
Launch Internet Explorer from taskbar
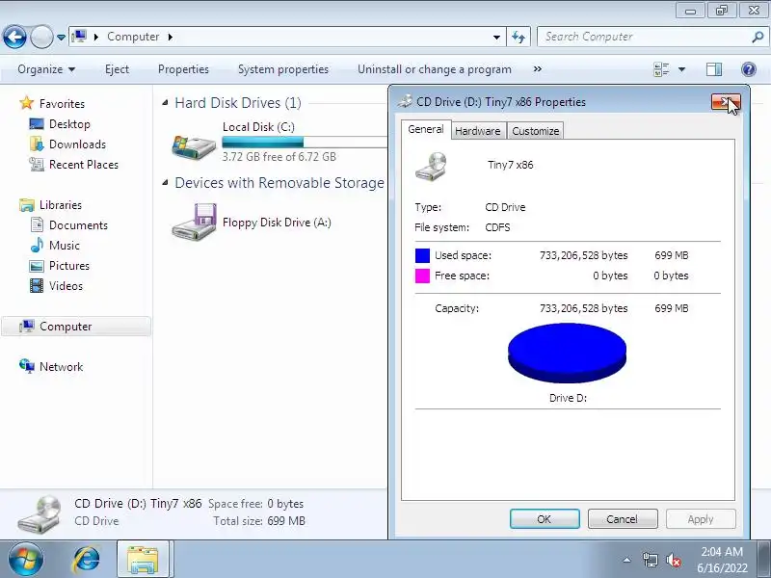(x=87, y=560)
